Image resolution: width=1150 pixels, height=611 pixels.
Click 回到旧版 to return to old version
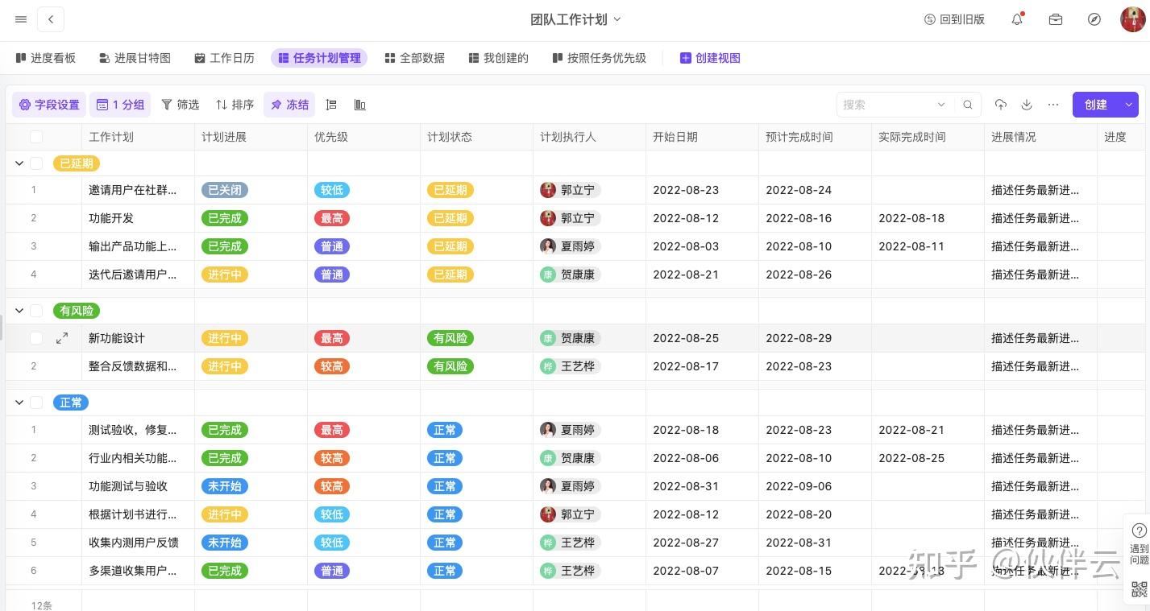coord(954,19)
